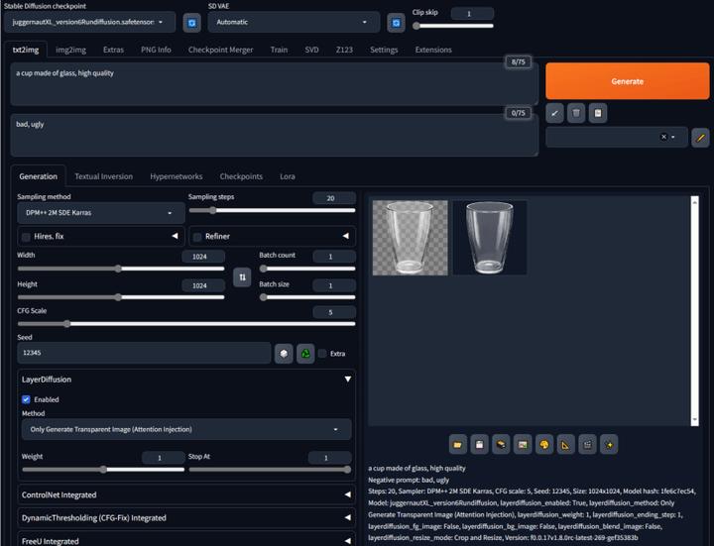This screenshot has width=714, height=546.
Task: Click the read generation parameters arrow icon
Action: click(x=554, y=113)
